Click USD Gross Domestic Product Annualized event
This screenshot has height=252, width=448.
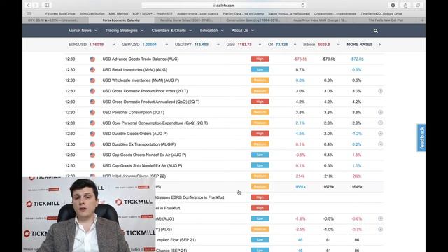151,101
